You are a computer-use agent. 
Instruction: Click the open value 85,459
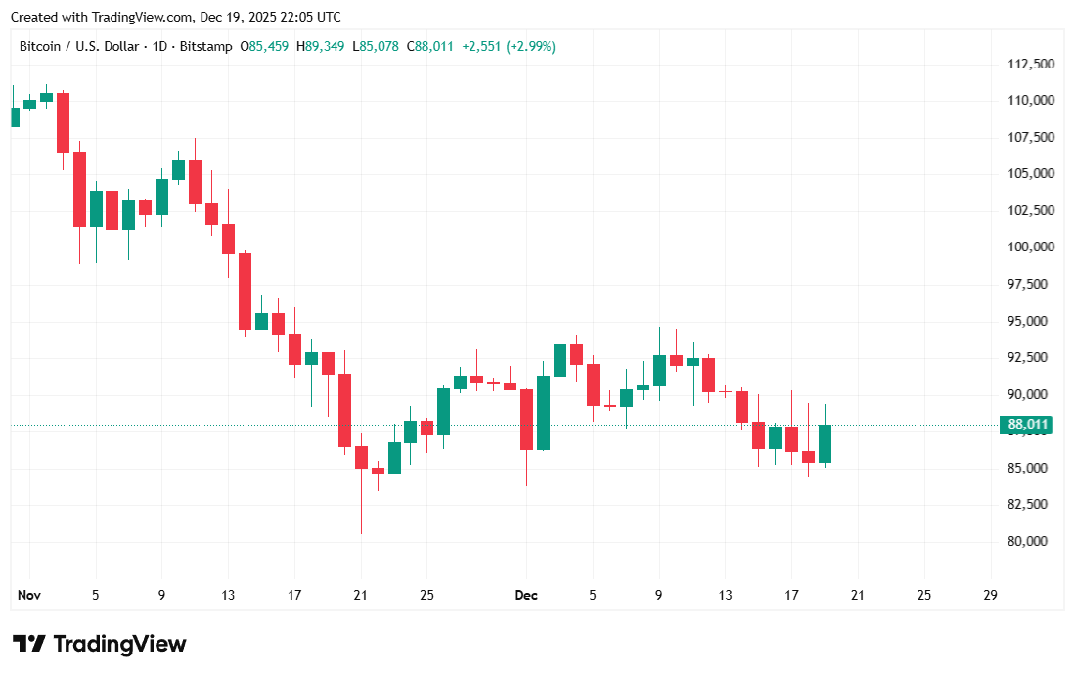pyautogui.click(x=269, y=46)
